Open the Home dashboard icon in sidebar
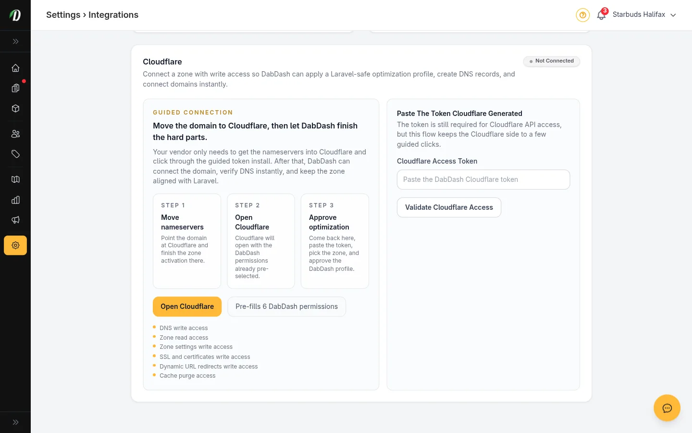 click(x=15, y=68)
